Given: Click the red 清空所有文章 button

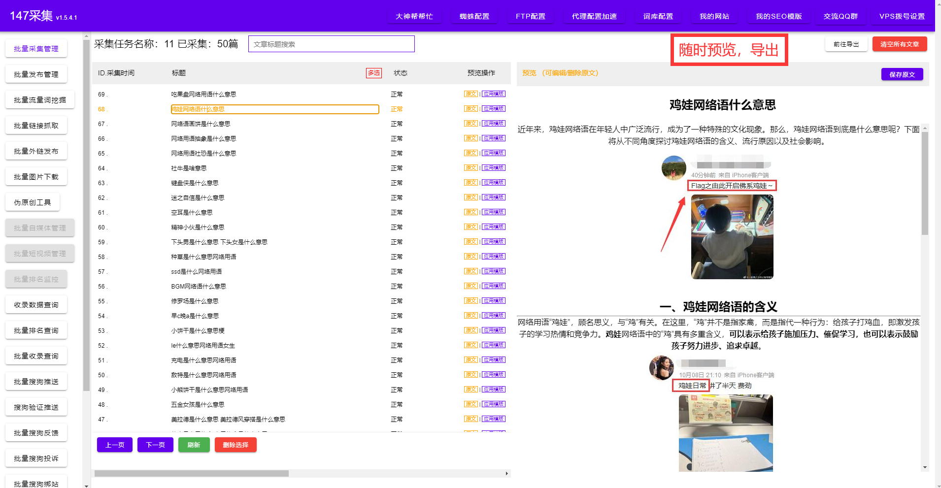Looking at the screenshot, I should tap(900, 44).
